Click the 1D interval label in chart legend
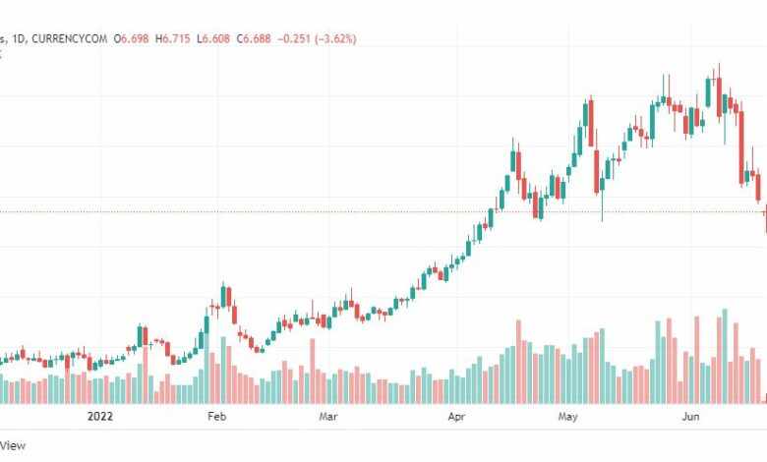The height and width of the screenshot is (462, 767). (19, 38)
